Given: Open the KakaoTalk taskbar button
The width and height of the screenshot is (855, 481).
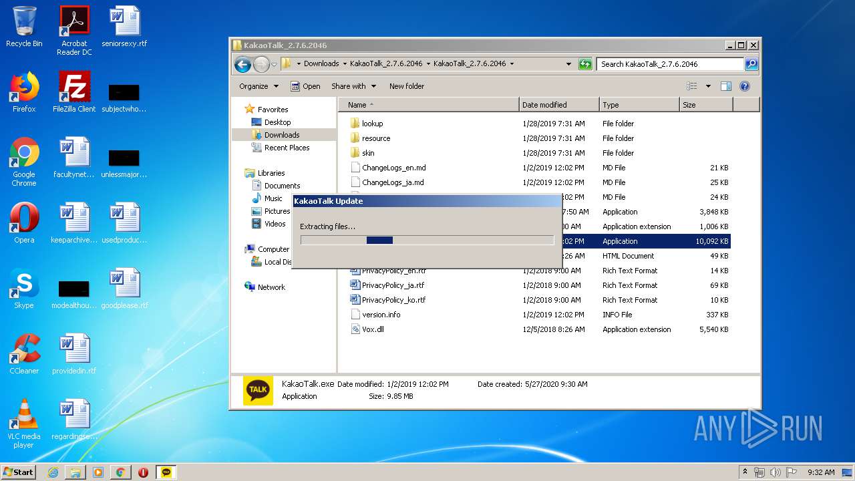Looking at the screenshot, I should point(166,472).
